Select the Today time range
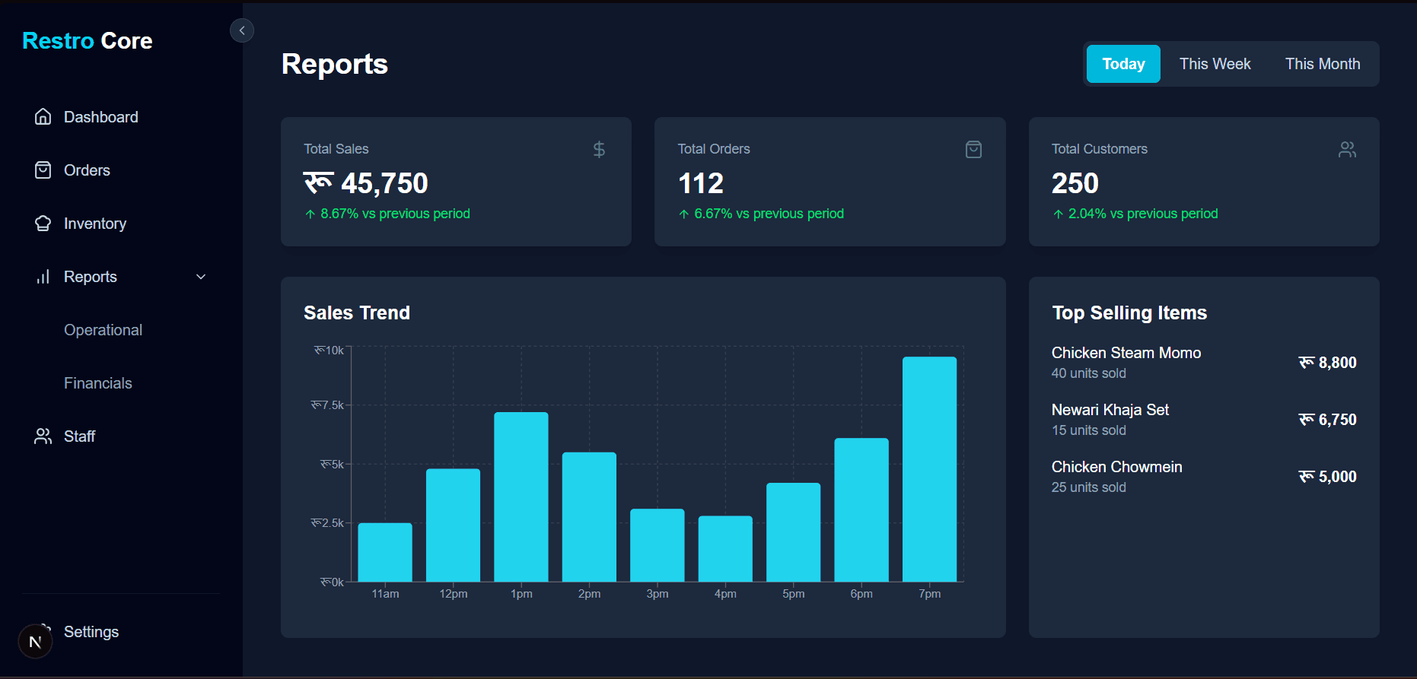The image size is (1417, 679). coord(1123,64)
